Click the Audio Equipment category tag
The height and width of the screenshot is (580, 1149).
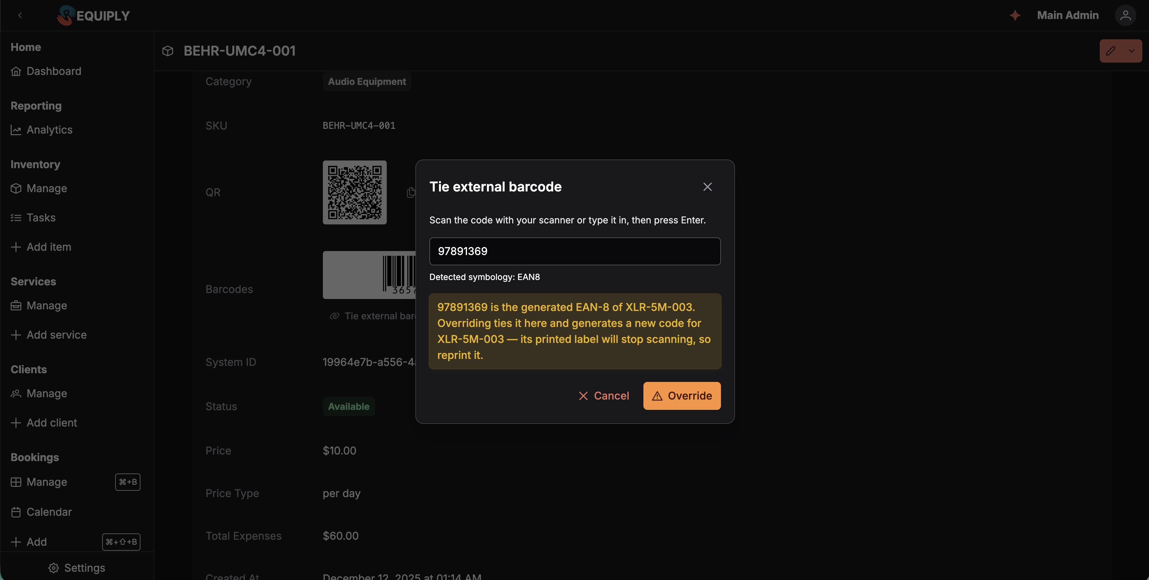[367, 82]
